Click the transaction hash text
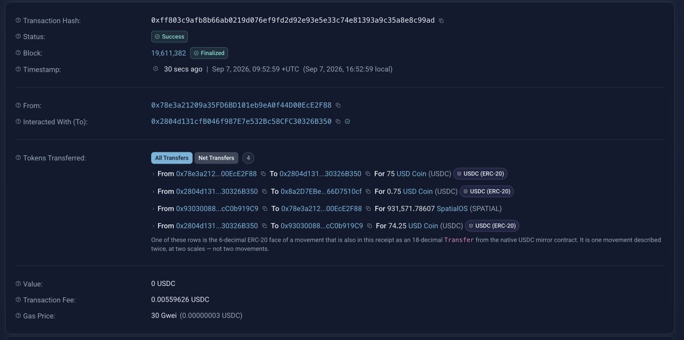 tap(293, 20)
